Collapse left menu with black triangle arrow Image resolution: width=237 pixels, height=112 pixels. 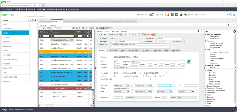pyautogui.click(x=36, y=20)
